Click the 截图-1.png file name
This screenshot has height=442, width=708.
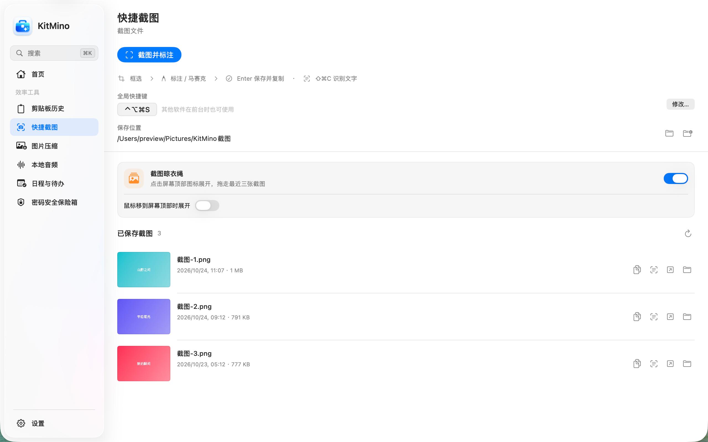(194, 260)
